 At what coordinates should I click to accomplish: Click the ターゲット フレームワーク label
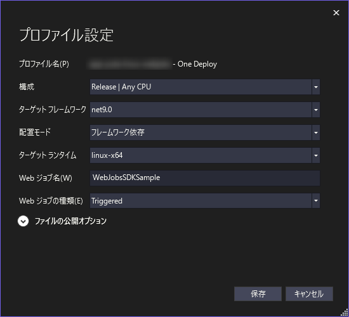pos(52,110)
